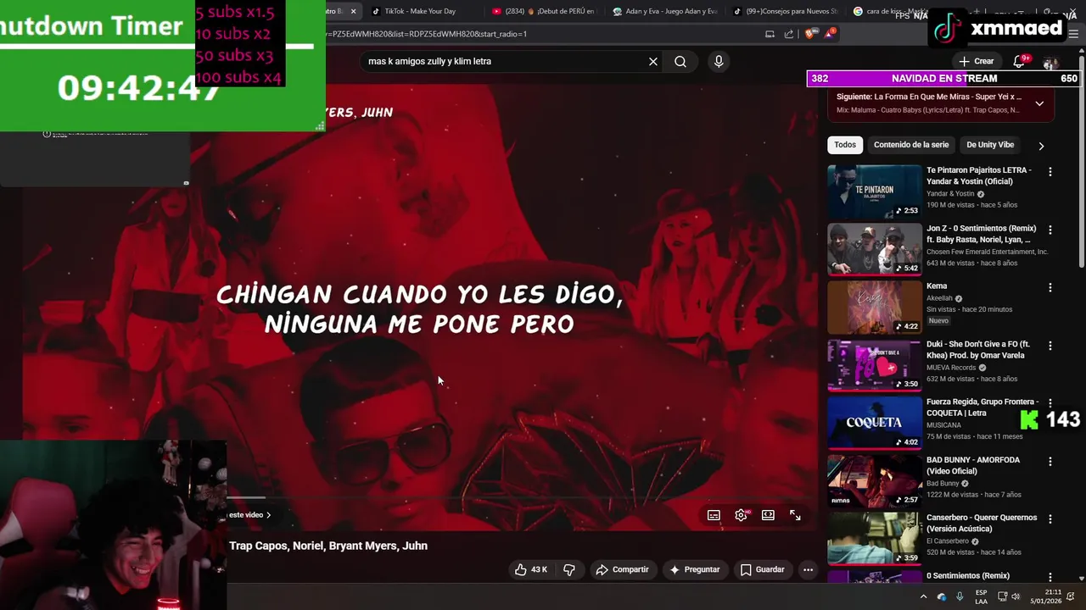Click the cast/screen icon in address bar
This screenshot has height=610, width=1086.
[x=770, y=34]
